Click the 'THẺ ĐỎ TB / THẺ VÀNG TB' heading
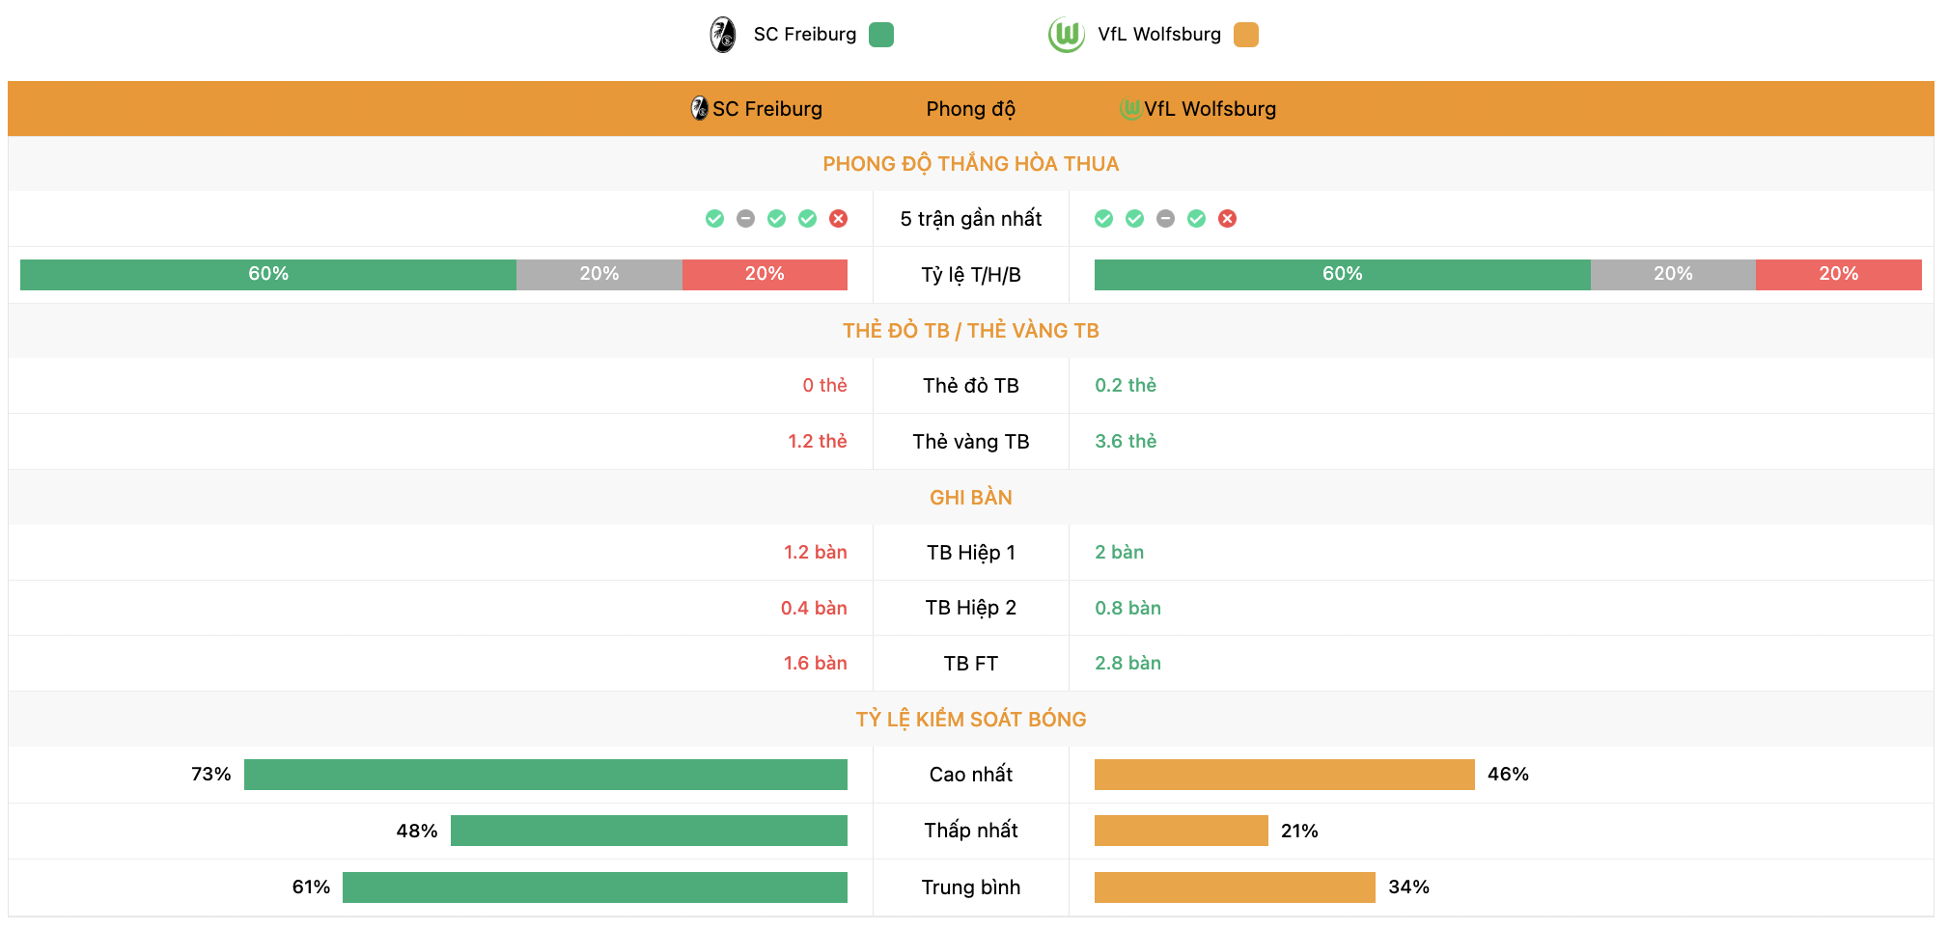 point(971,331)
